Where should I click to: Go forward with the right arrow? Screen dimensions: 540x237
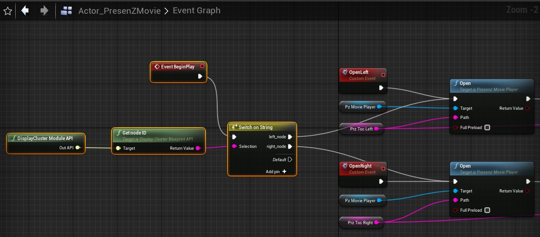click(x=44, y=11)
